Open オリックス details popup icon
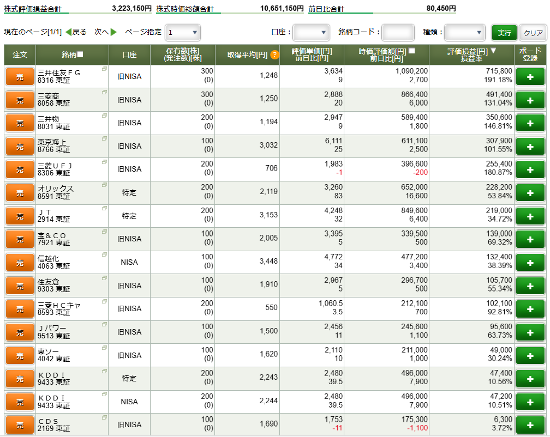The height and width of the screenshot is (437, 550). pos(104,185)
